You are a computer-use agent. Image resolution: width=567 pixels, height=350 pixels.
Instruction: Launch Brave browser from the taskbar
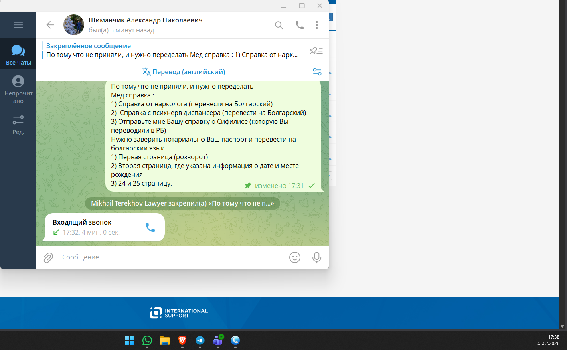(182, 340)
